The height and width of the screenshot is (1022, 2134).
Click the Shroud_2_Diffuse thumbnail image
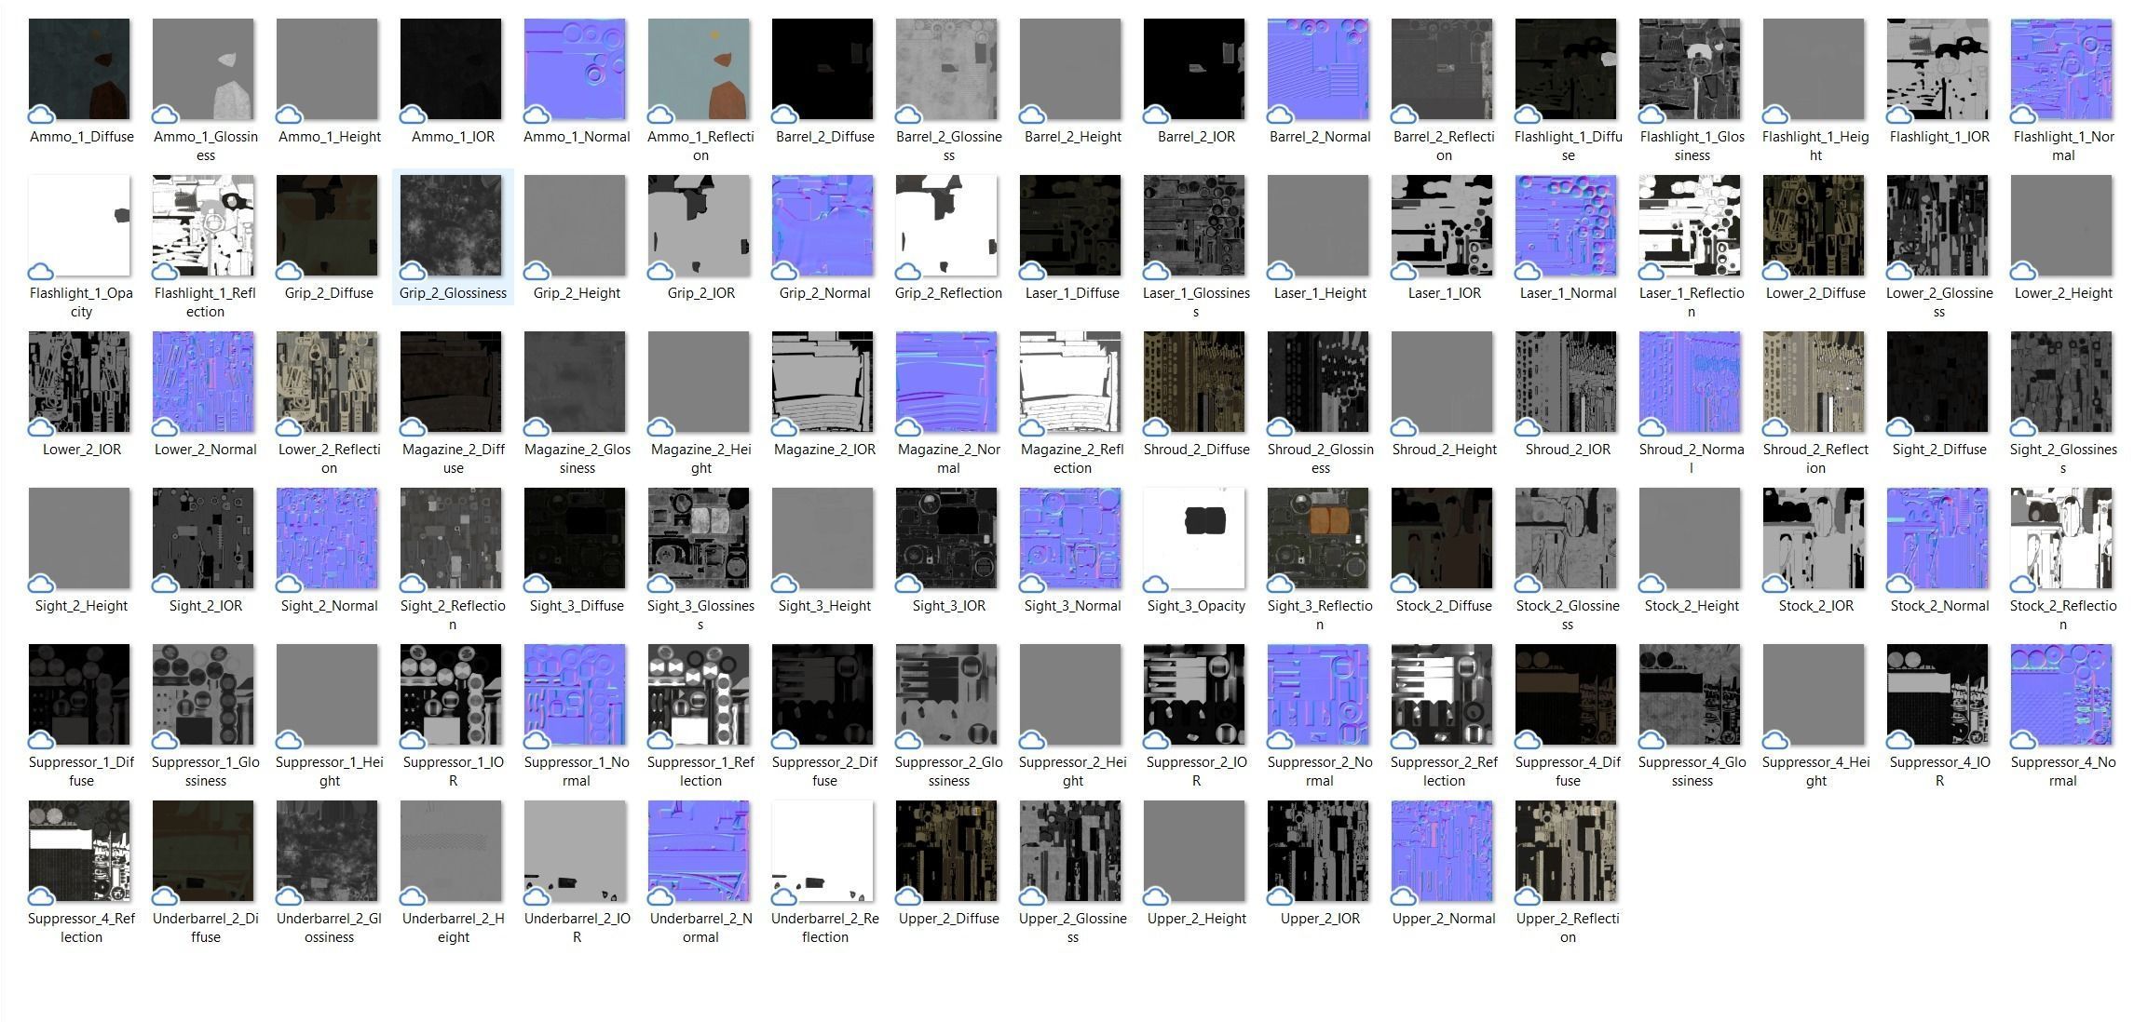tap(1194, 382)
